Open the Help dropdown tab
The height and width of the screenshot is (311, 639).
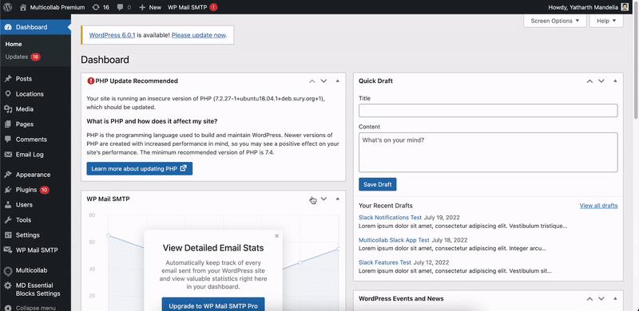tap(606, 21)
